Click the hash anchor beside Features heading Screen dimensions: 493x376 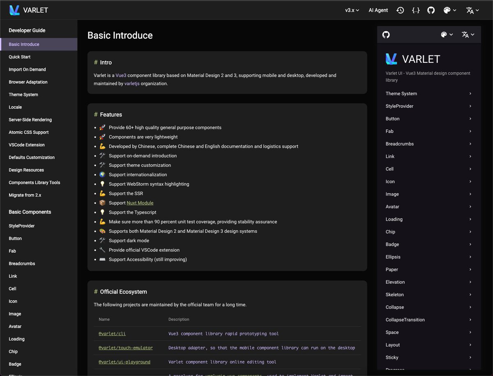click(x=96, y=114)
